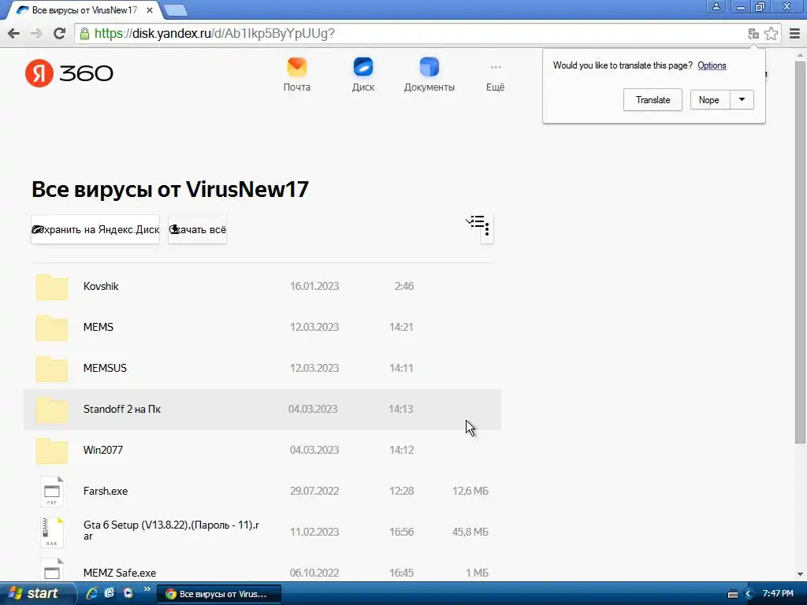
Task: Click size 12,6 МБ of Farsh.exe
Action: coord(470,491)
